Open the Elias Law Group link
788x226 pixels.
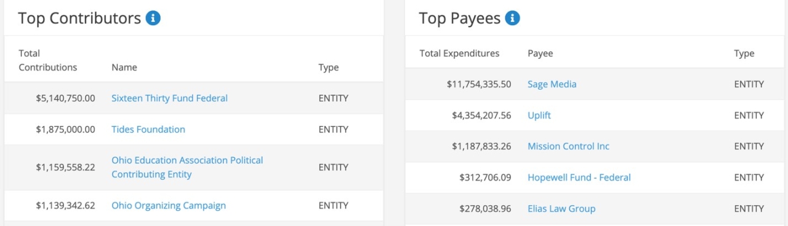coord(561,209)
